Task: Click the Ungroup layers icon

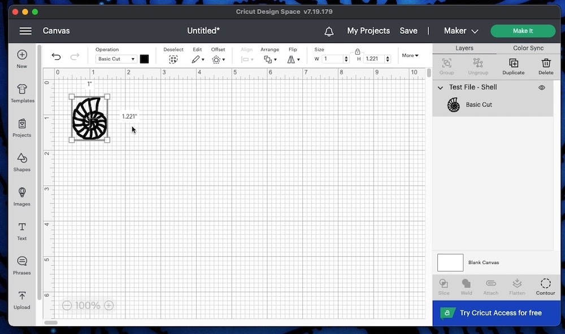Action: click(x=478, y=67)
